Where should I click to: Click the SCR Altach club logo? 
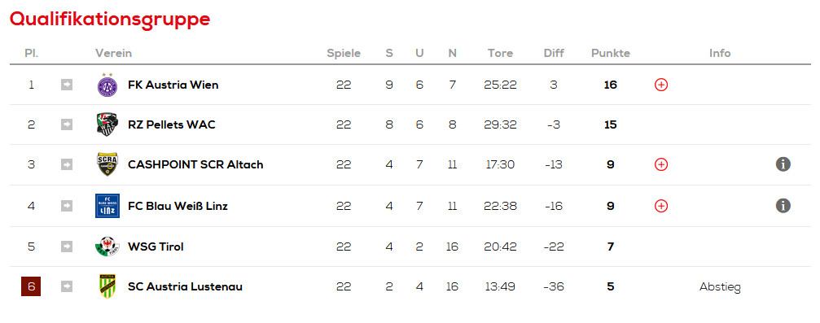click(x=107, y=164)
